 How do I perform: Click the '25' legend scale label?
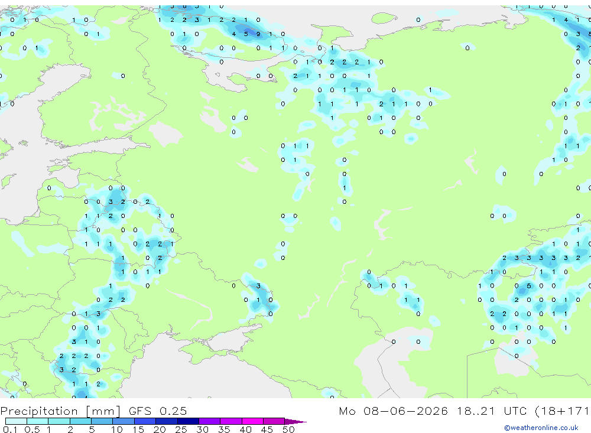tap(181, 429)
